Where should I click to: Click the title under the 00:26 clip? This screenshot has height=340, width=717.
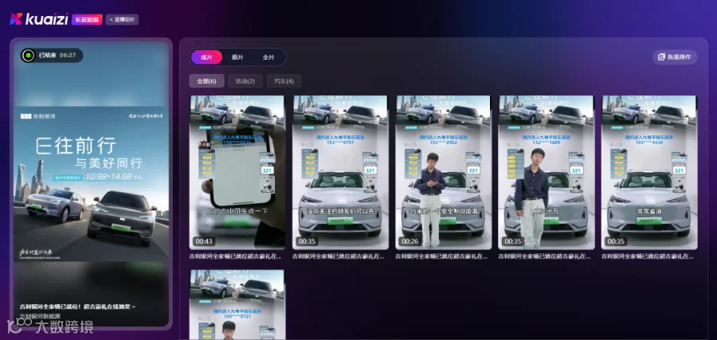coord(443,256)
